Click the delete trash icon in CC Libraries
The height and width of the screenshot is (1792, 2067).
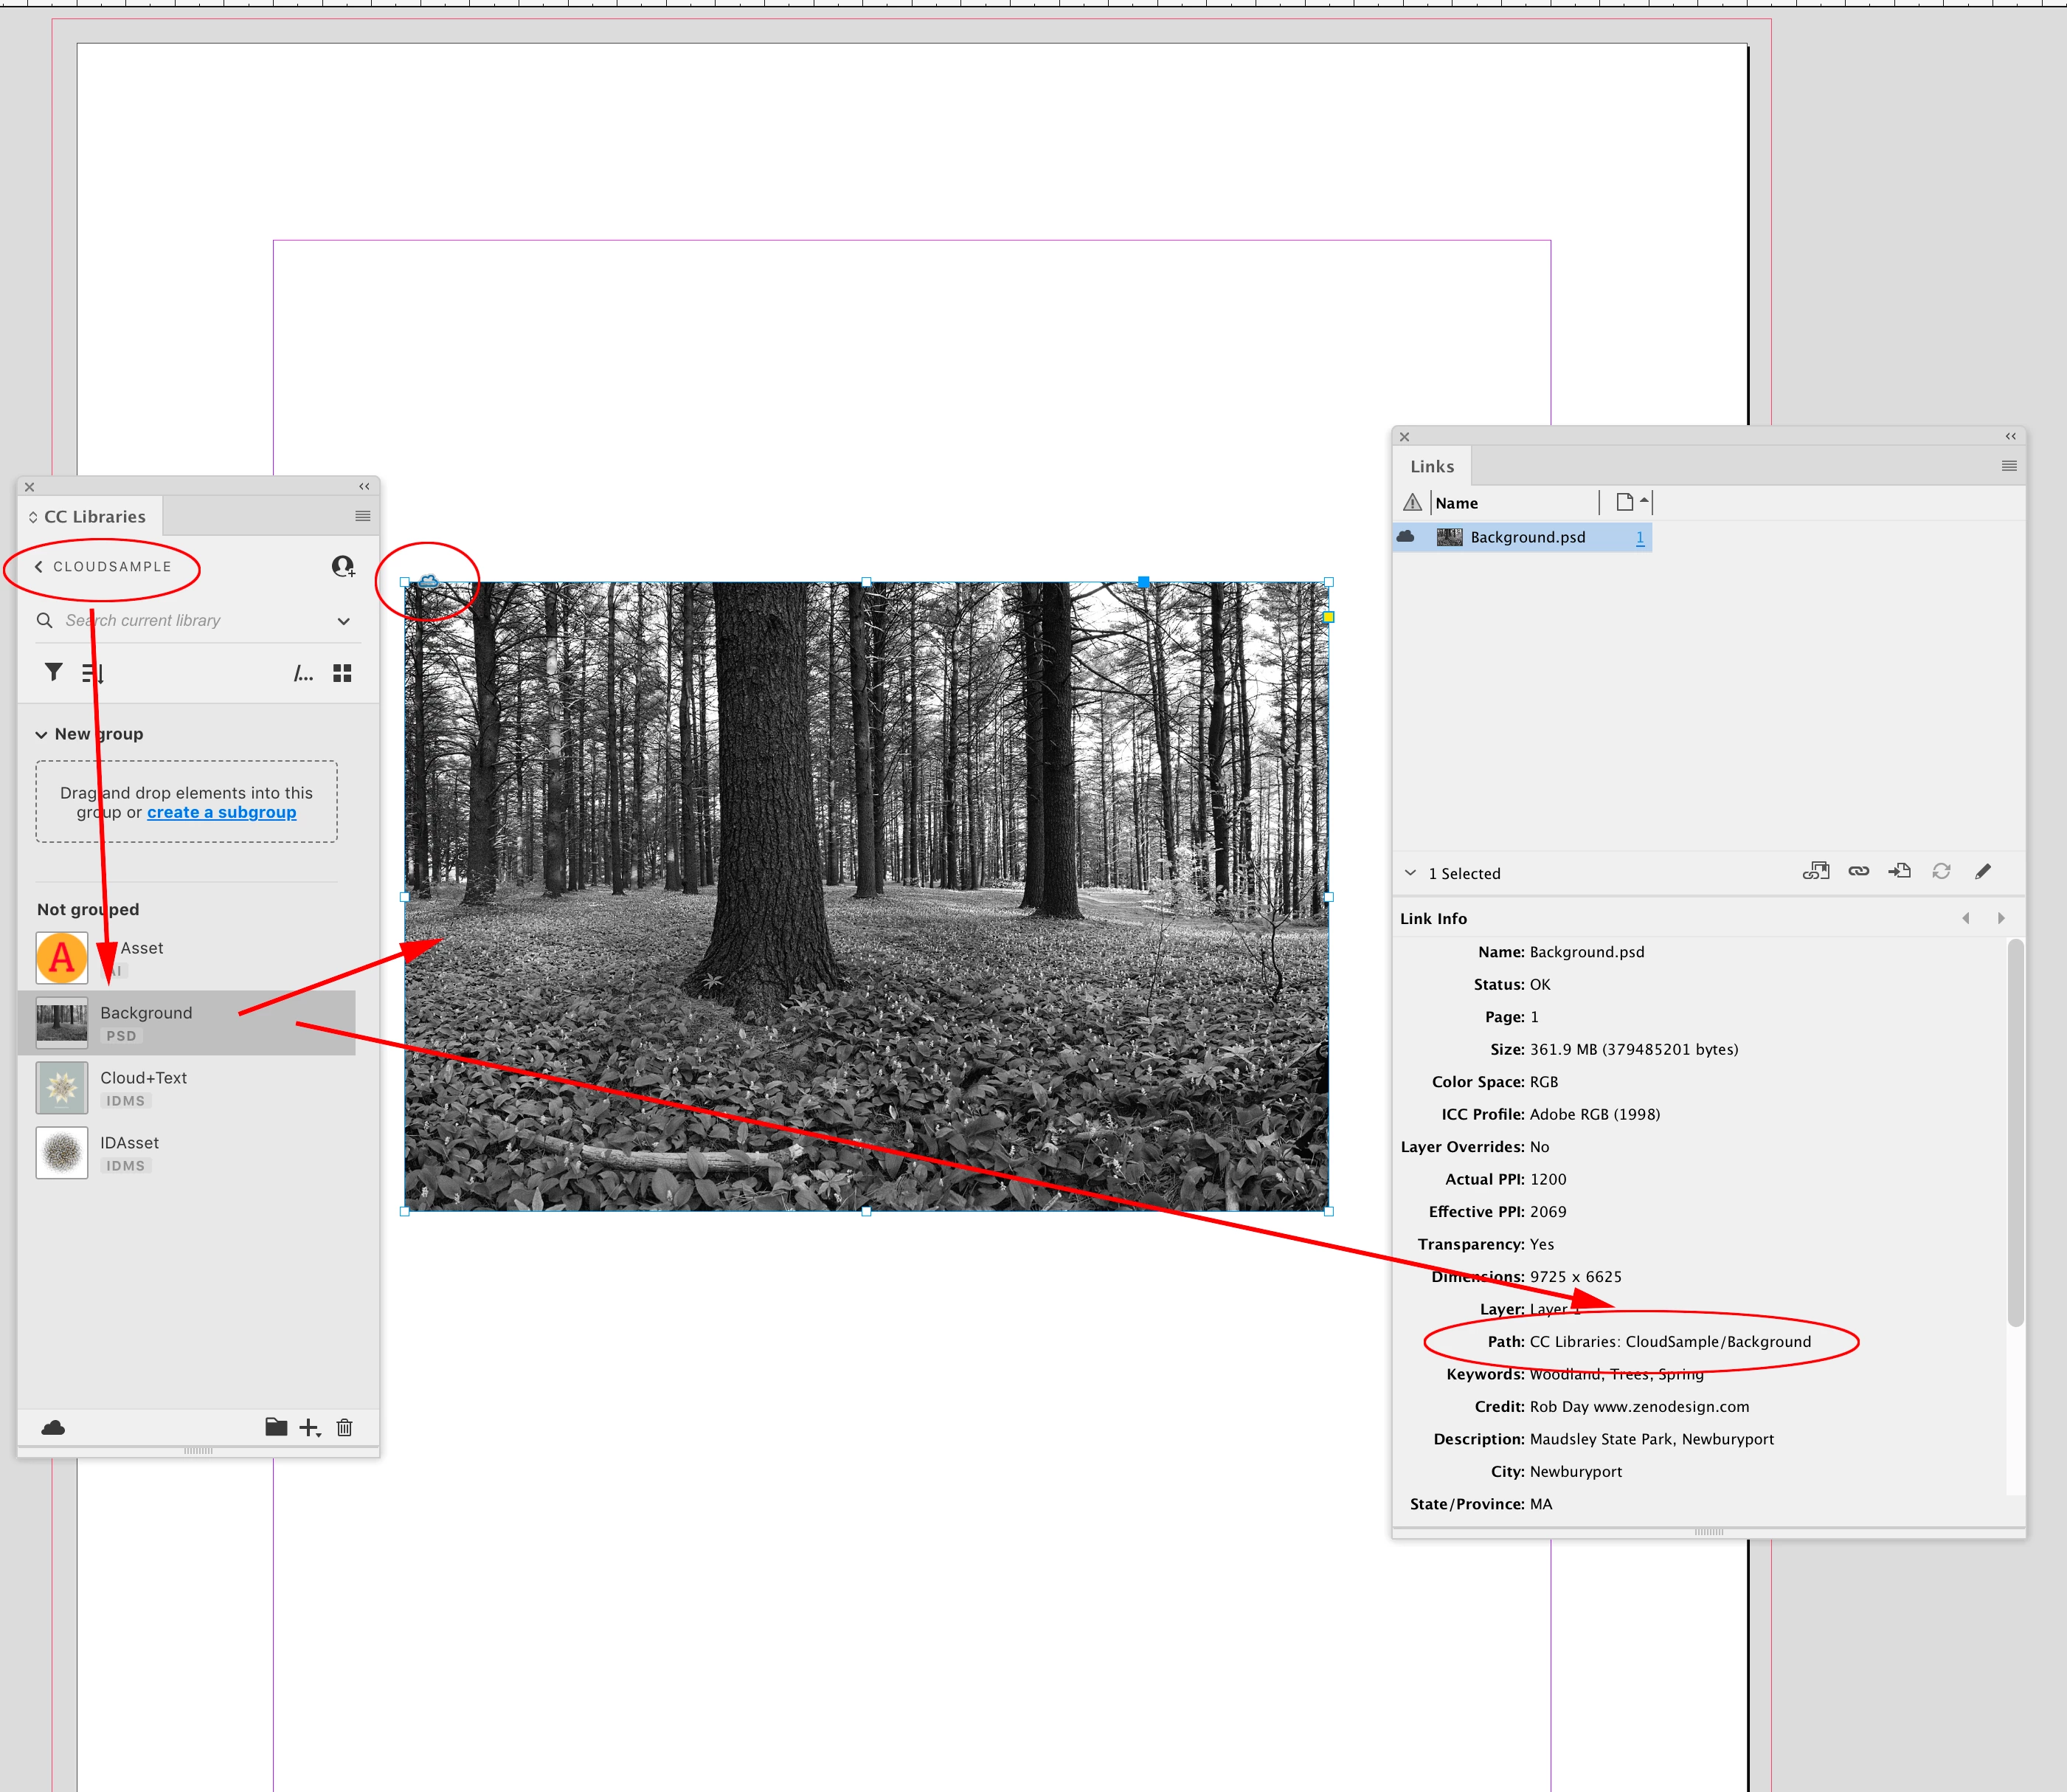[344, 1427]
